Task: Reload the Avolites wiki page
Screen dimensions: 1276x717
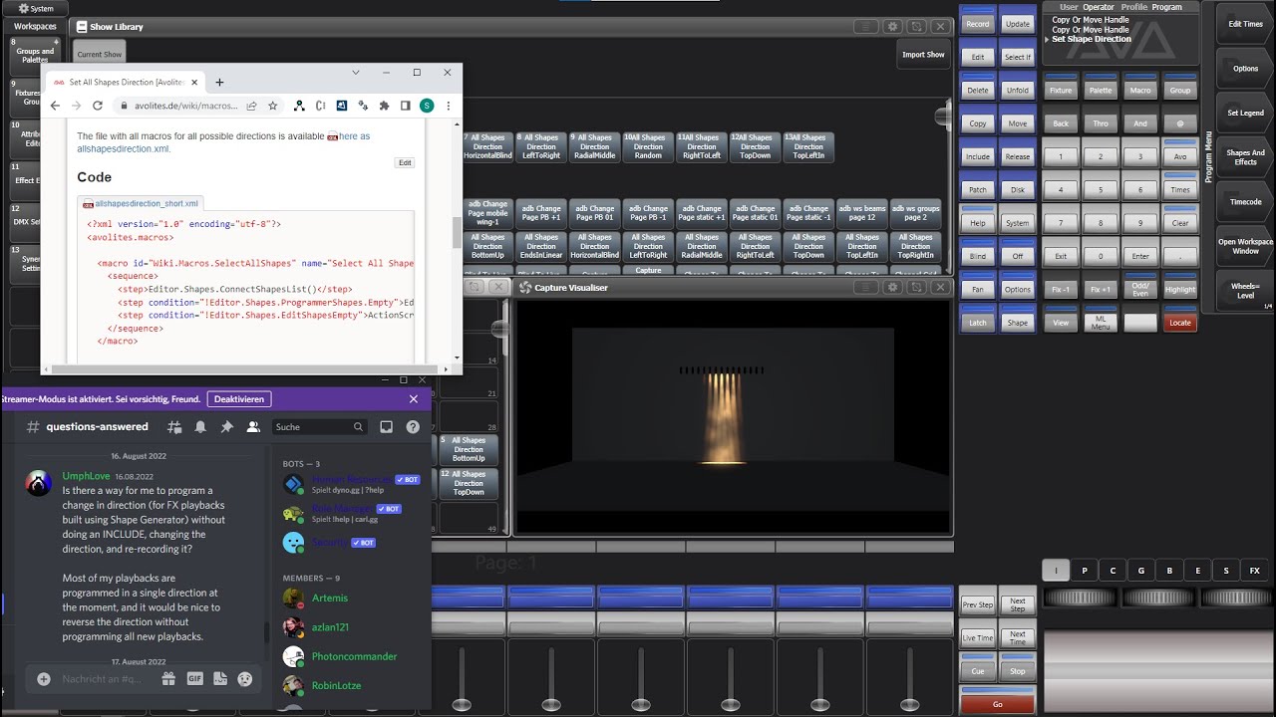Action: pyautogui.click(x=98, y=106)
